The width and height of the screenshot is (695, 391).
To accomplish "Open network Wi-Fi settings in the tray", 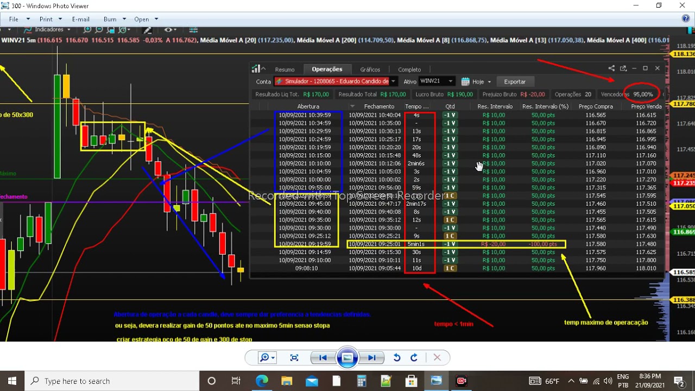I will [597, 381].
